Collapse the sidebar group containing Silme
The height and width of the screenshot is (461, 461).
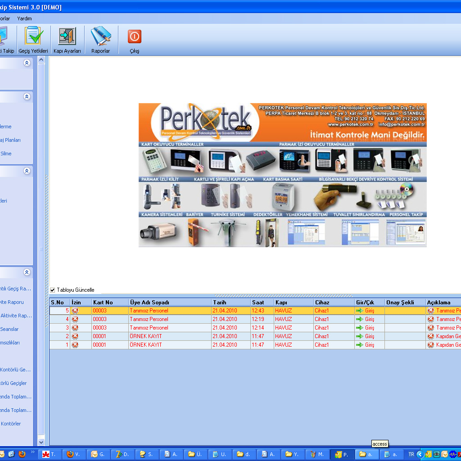pyautogui.click(x=27, y=97)
